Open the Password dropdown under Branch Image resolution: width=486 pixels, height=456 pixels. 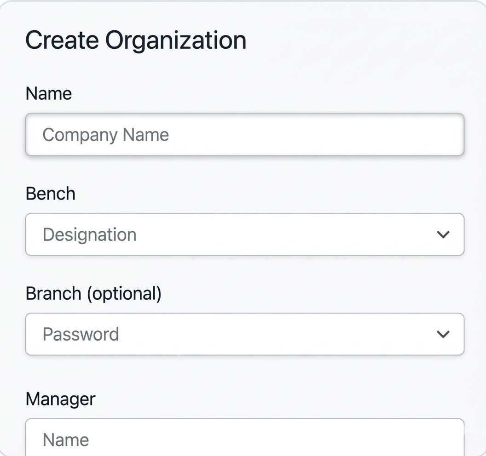tap(244, 334)
